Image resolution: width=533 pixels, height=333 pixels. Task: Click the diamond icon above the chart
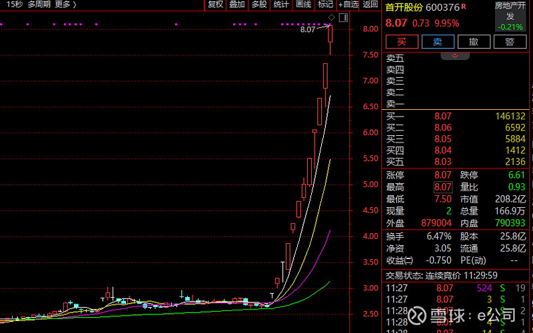click(x=331, y=16)
